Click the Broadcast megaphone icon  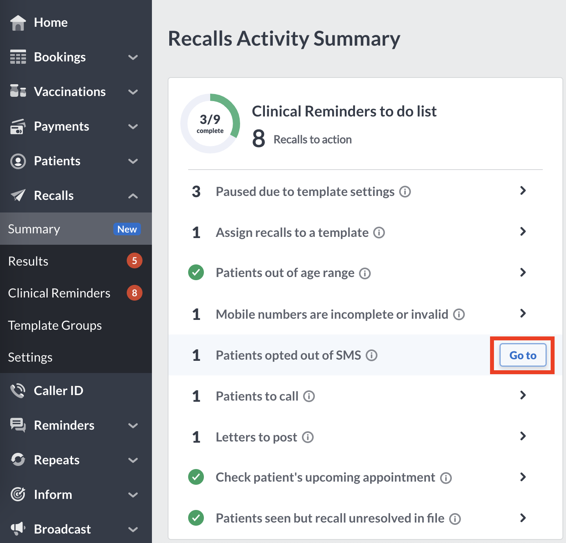tap(18, 529)
